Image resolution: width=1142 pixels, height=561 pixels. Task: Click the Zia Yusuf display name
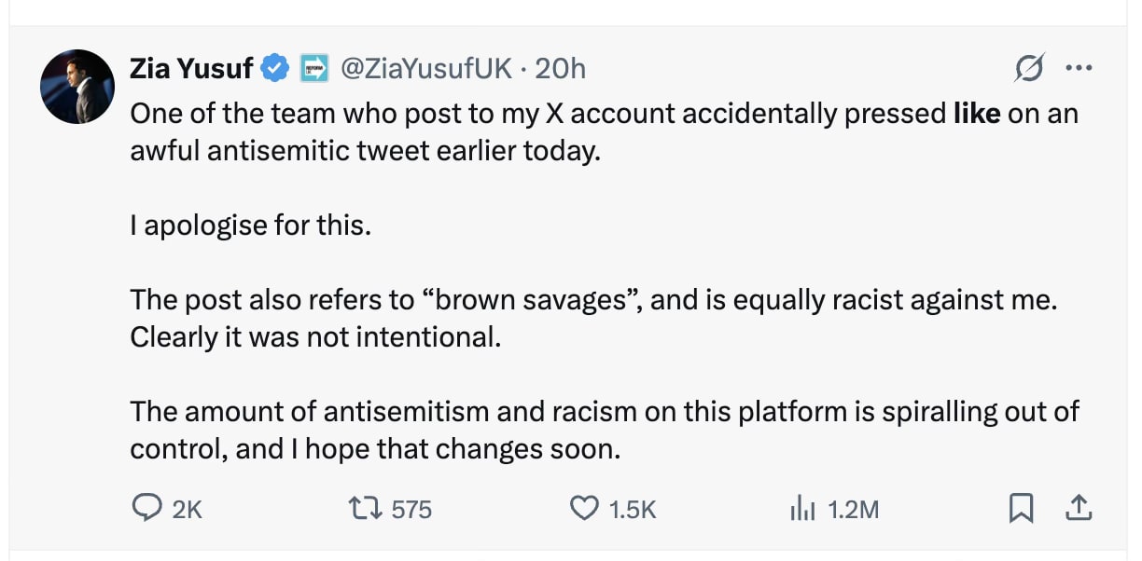click(191, 68)
